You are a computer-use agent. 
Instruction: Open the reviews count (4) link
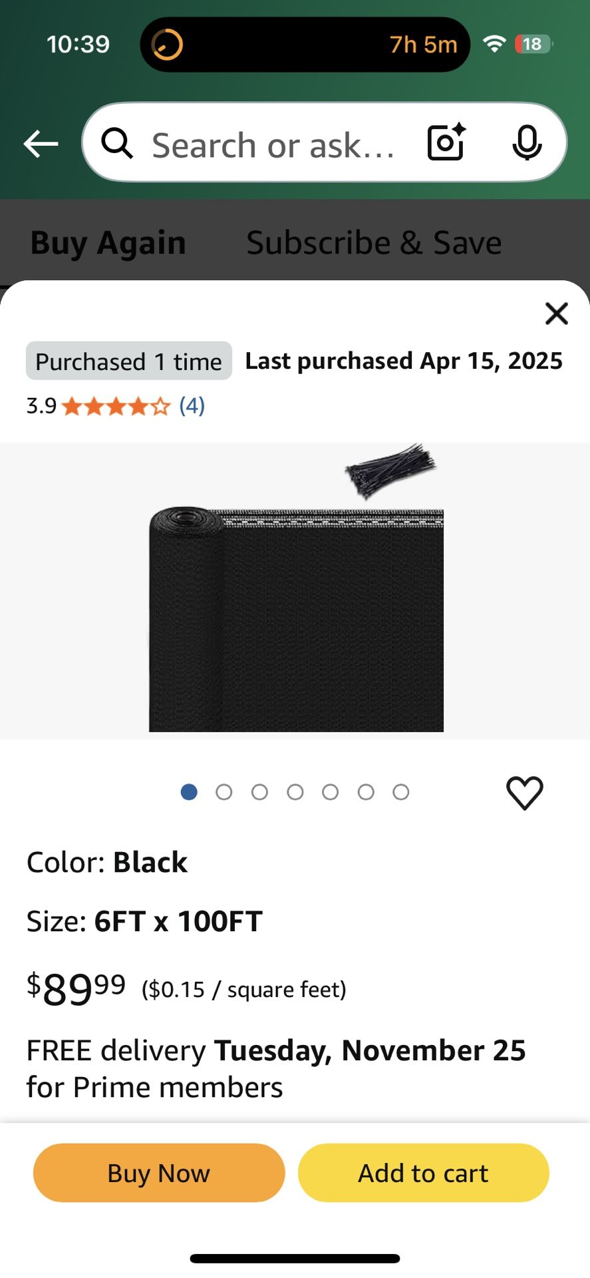192,405
